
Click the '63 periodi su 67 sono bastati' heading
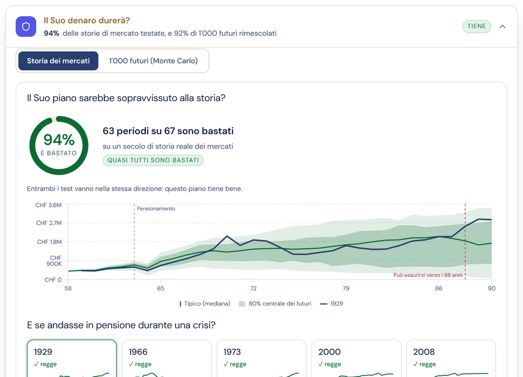(168, 131)
